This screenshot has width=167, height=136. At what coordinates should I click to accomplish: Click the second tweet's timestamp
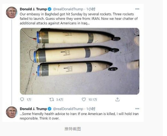(x=91, y=109)
